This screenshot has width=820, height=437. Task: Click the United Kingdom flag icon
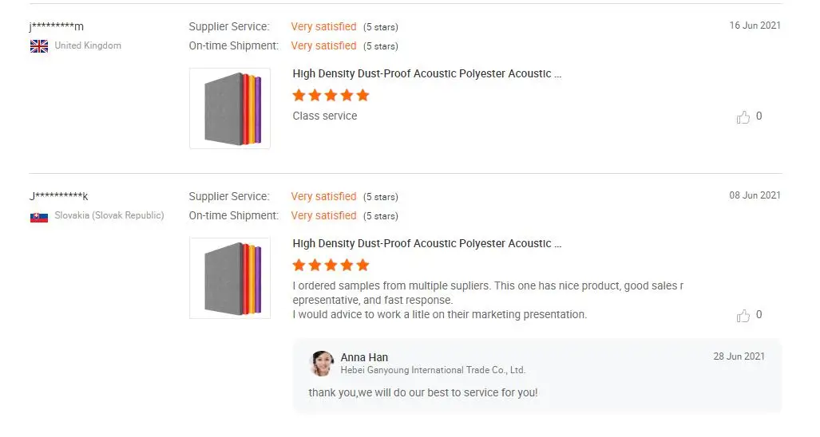[x=39, y=46]
